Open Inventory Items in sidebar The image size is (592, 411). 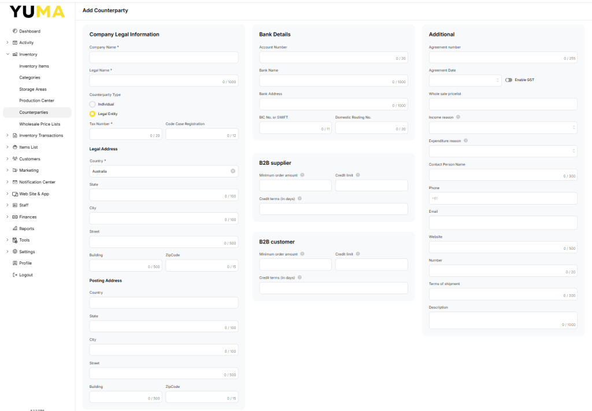click(x=34, y=66)
